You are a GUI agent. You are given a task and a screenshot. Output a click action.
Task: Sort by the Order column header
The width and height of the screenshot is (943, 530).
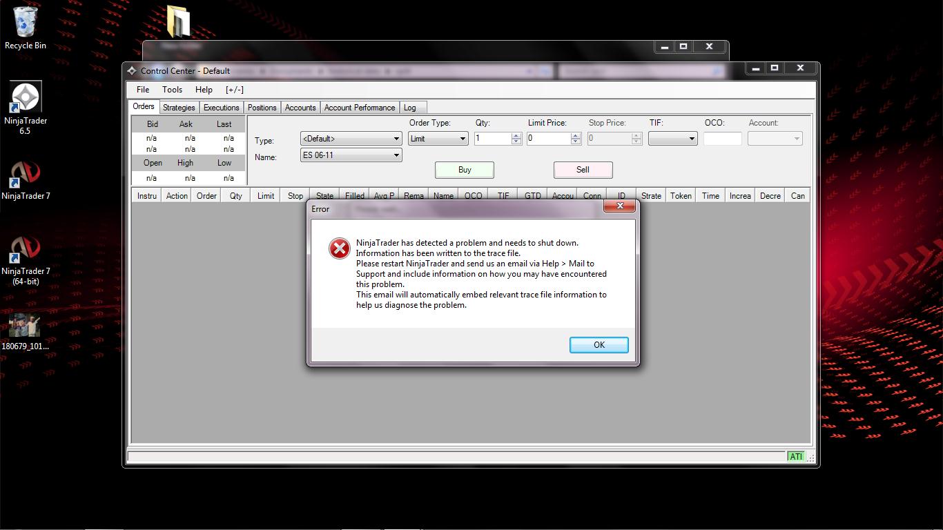(x=206, y=195)
